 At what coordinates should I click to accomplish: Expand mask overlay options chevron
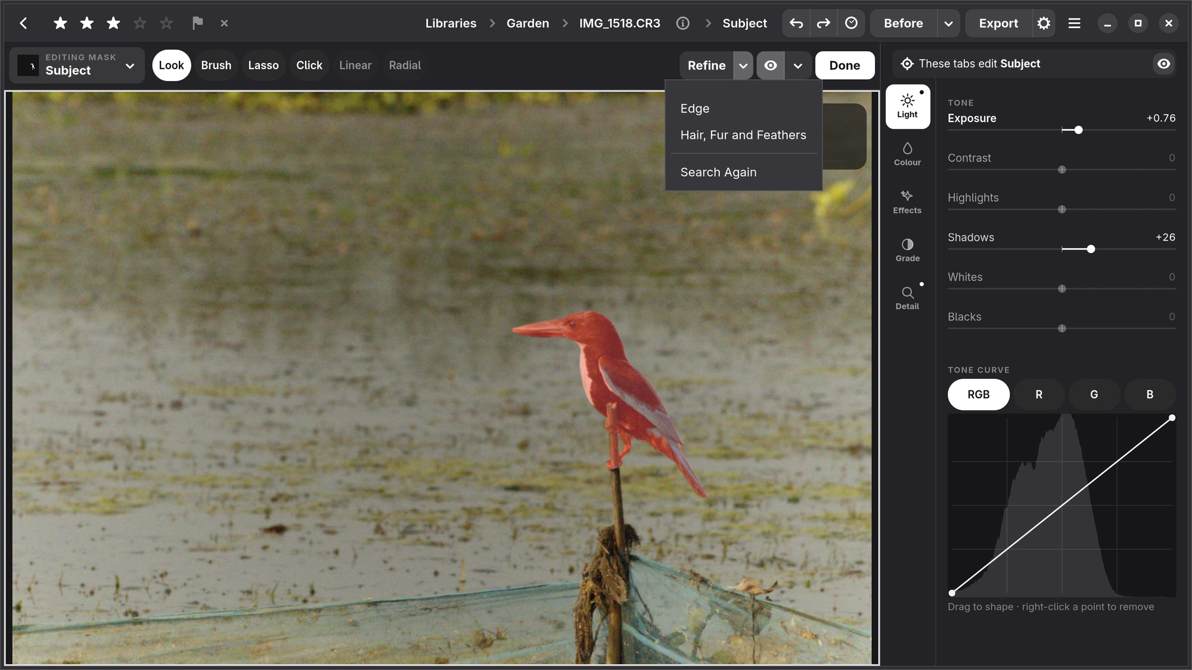click(798, 66)
